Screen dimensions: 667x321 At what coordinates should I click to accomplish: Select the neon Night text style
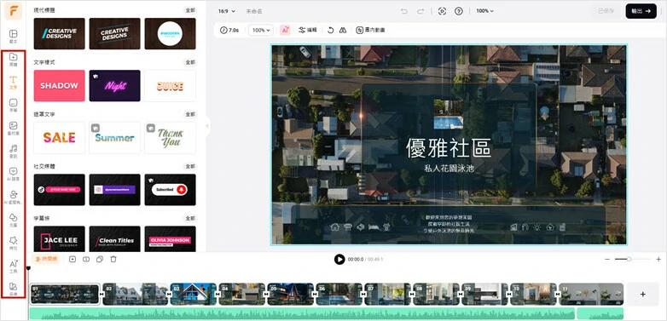(115, 86)
